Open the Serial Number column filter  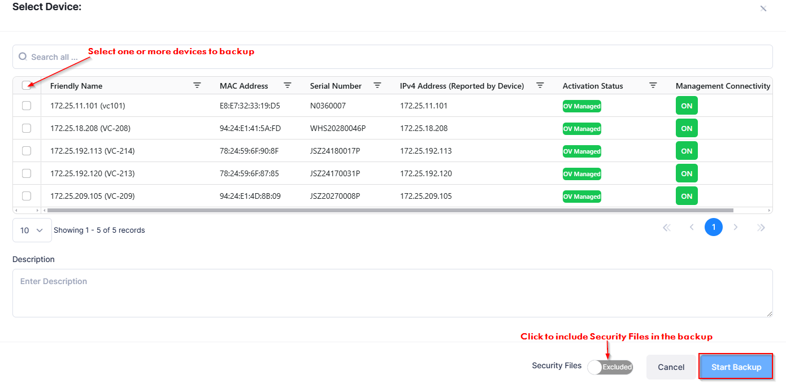[x=377, y=85]
